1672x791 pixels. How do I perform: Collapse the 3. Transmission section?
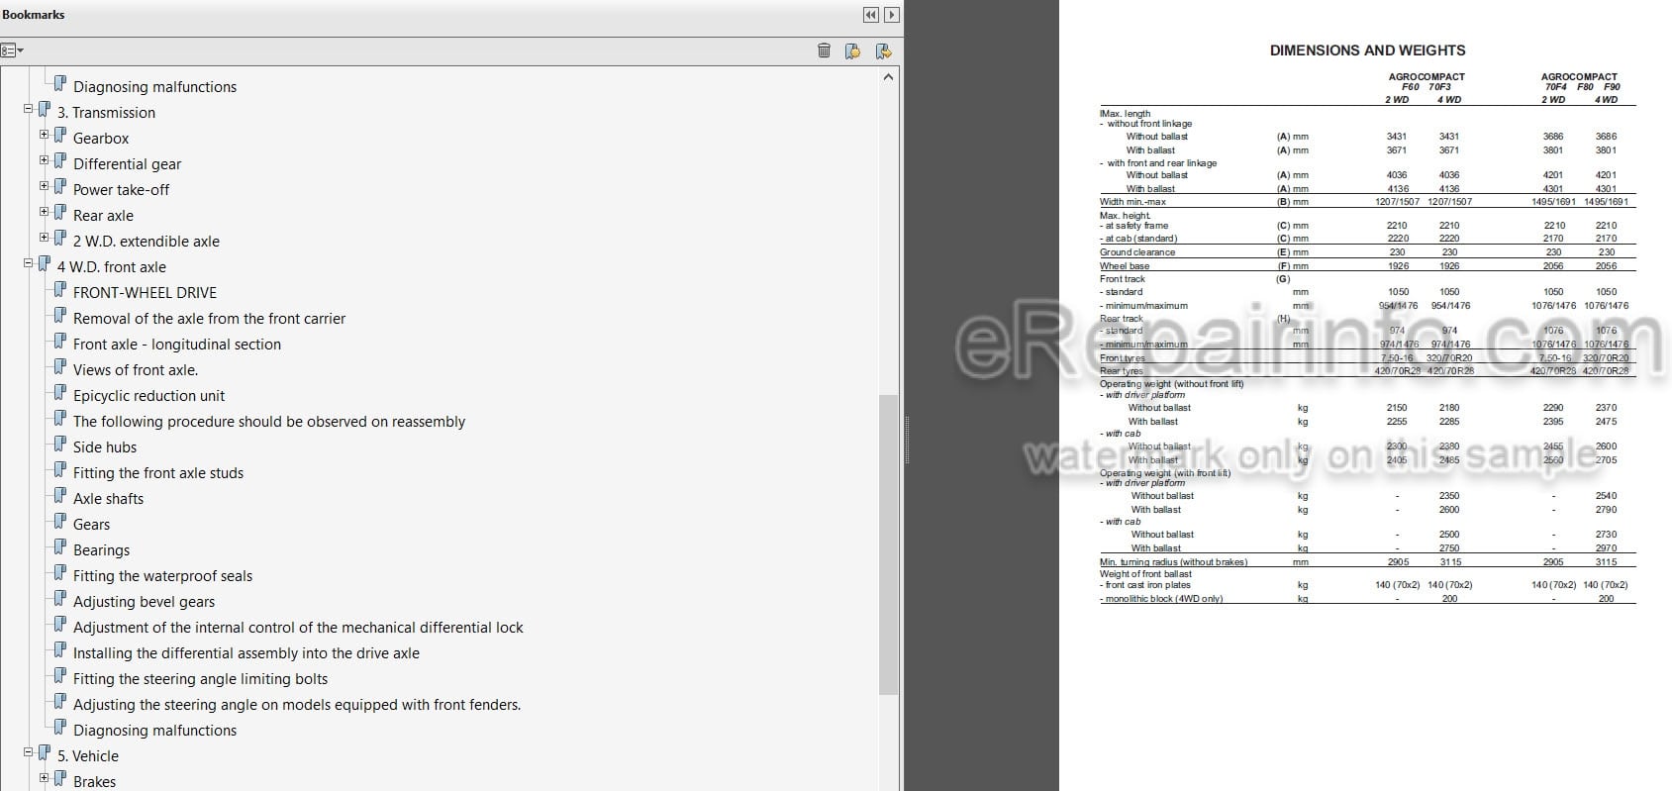pos(28,109)
